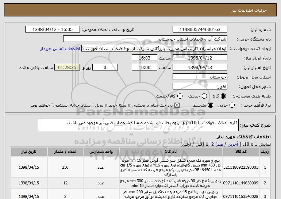281x199 pixels.
Task: Click the آخرین pagination link
Action: click(x=233, y=144)
